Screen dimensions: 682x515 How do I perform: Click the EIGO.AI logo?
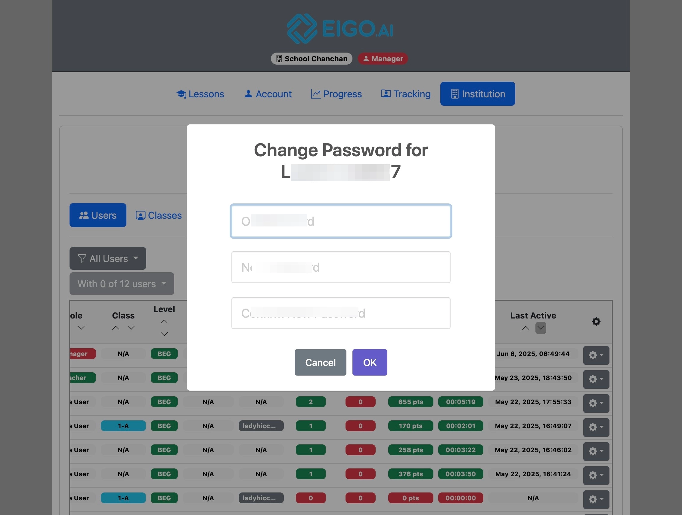340,29
